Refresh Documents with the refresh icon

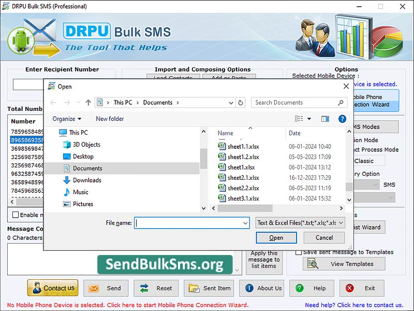point(240,102)
